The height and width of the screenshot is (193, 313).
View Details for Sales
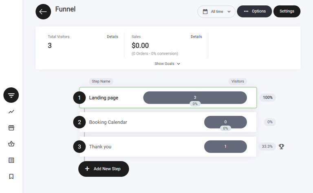click(196, 37)
